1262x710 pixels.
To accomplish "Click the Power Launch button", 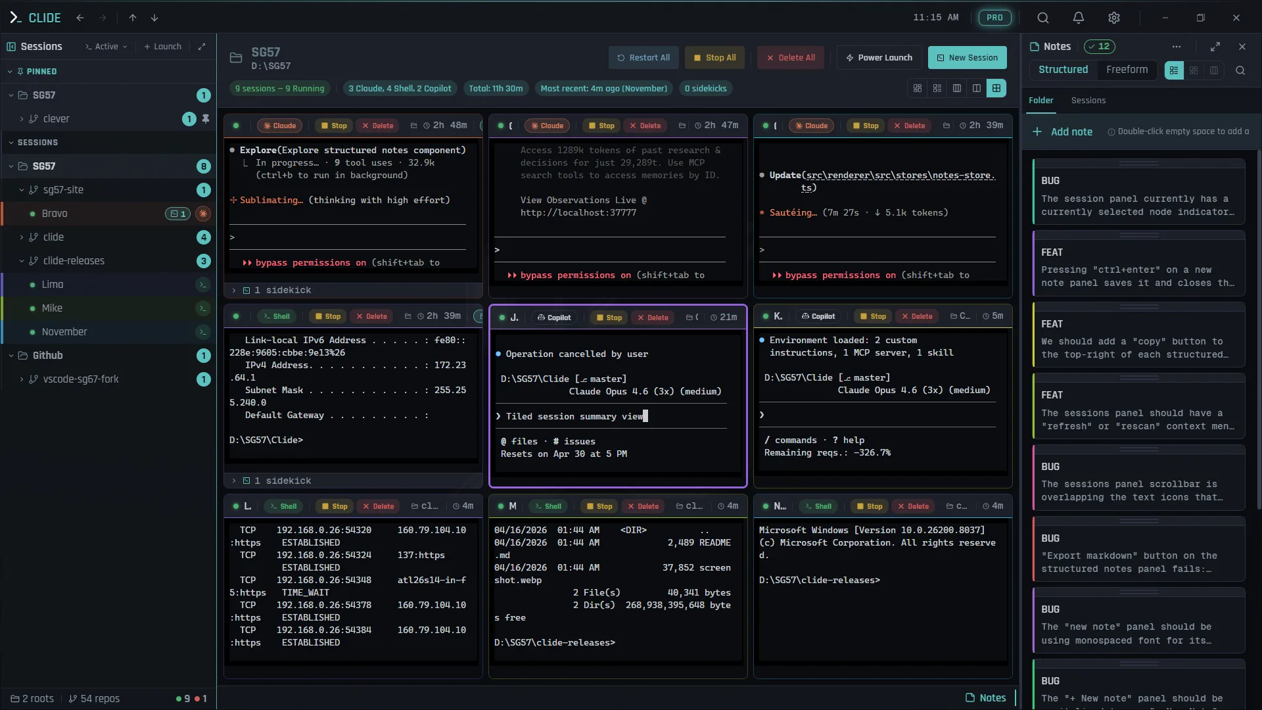I will pyautogui.click(x=879, y=58).
